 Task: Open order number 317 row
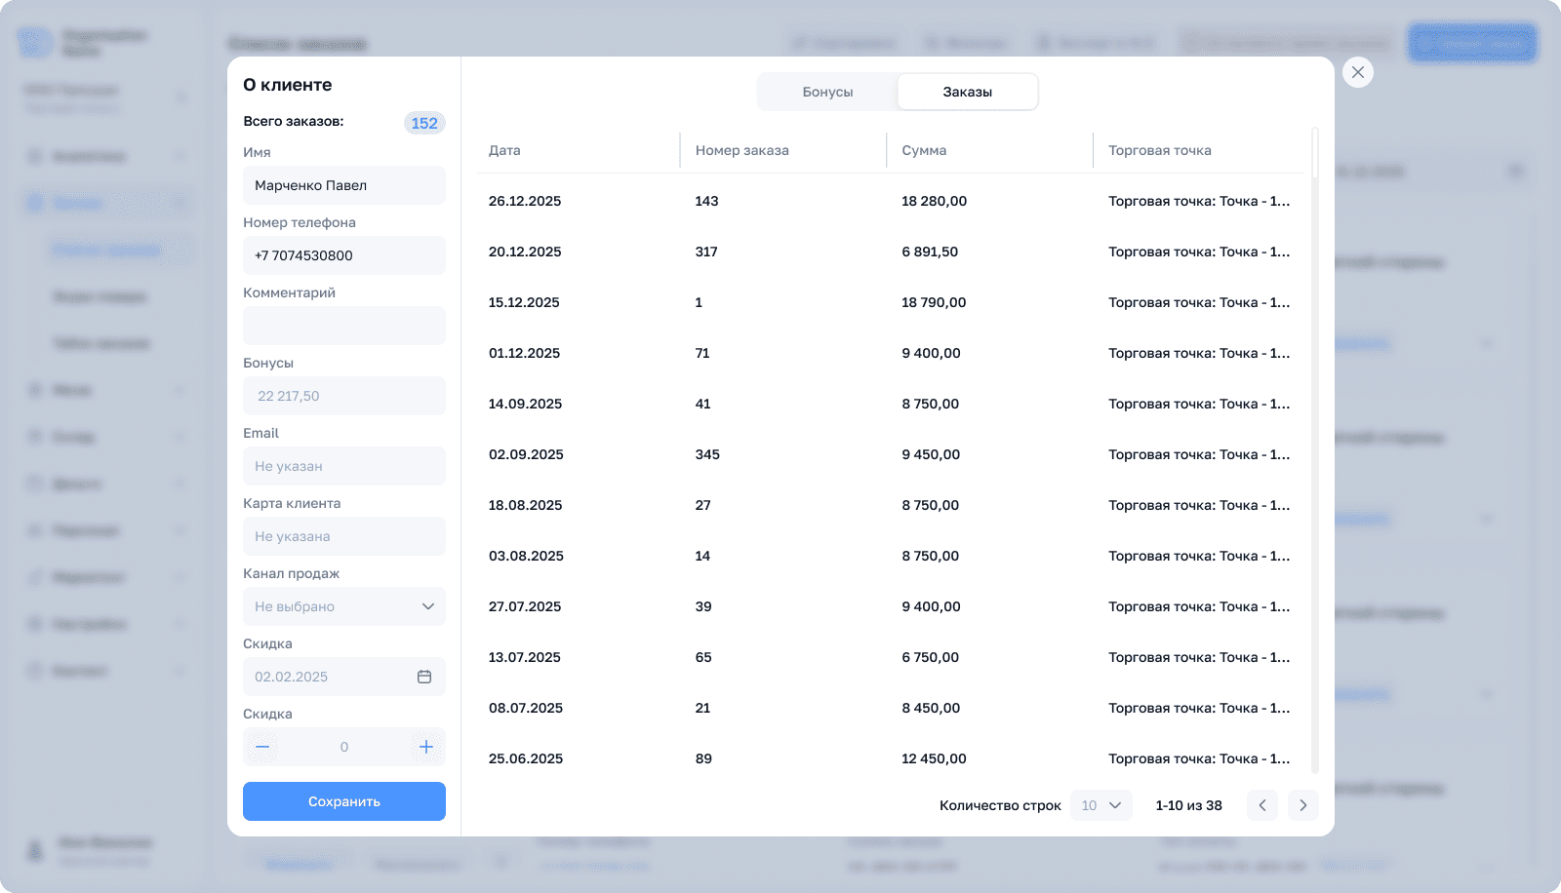point(706,252)
